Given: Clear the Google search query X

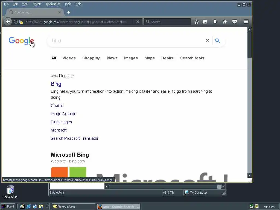Looking at the screenshot, I should (207, 41).
